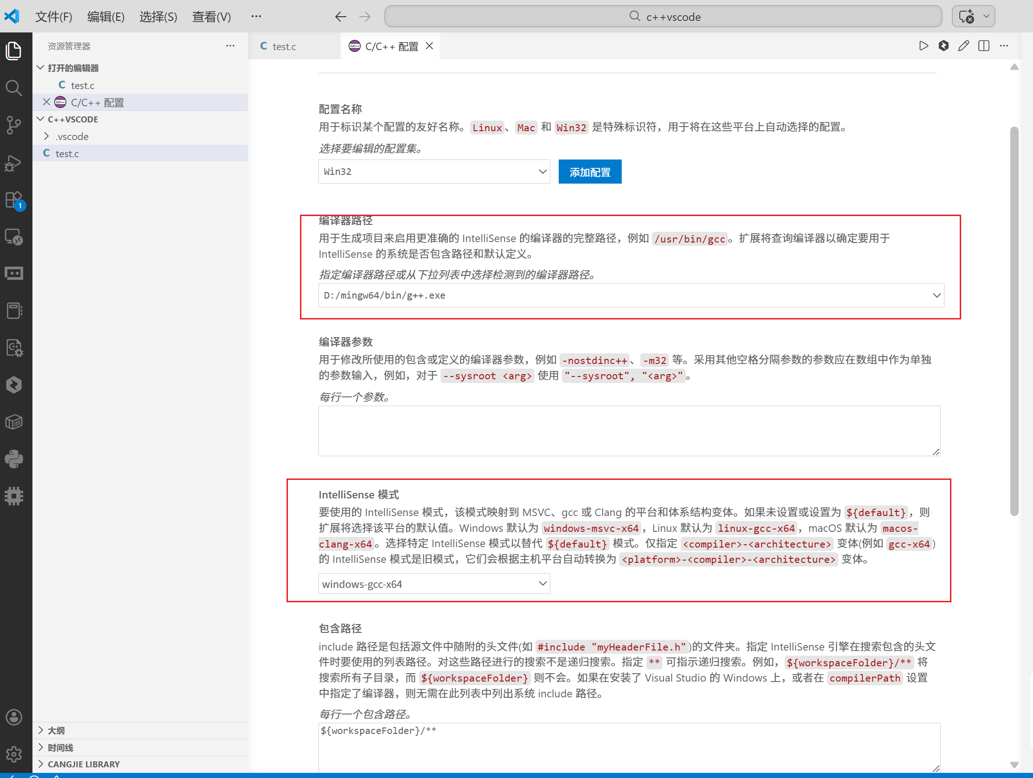The height and width of the screenshot is (778, 1033).
Task: Open the configuration name dropdown showing Win32
Action: point(434,172)
